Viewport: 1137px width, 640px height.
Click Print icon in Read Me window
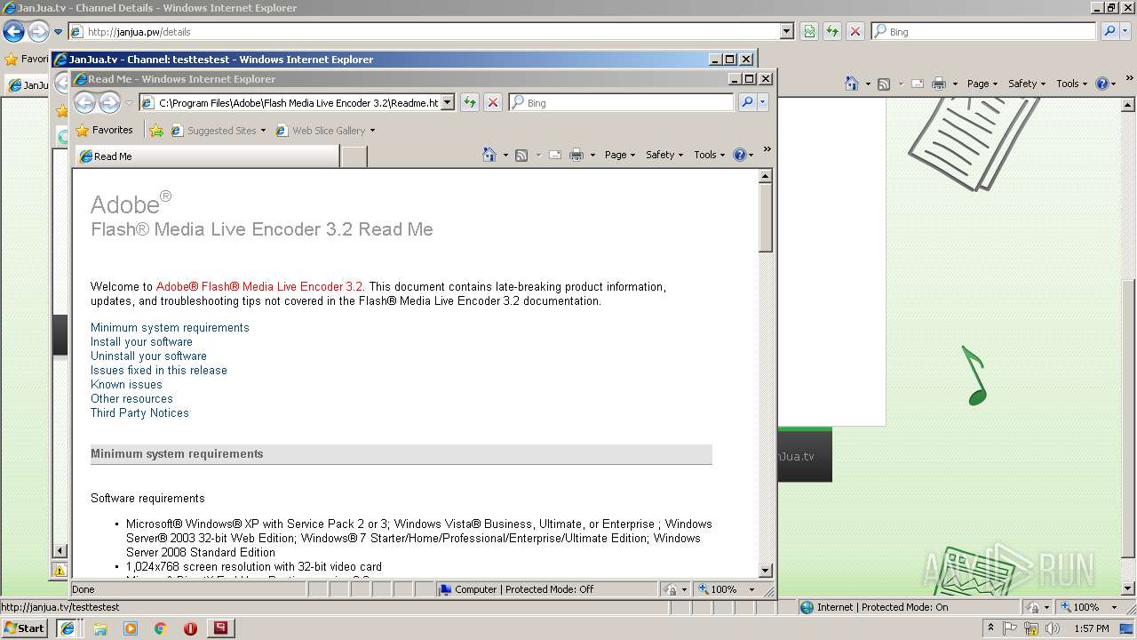[x=576, y=155]
